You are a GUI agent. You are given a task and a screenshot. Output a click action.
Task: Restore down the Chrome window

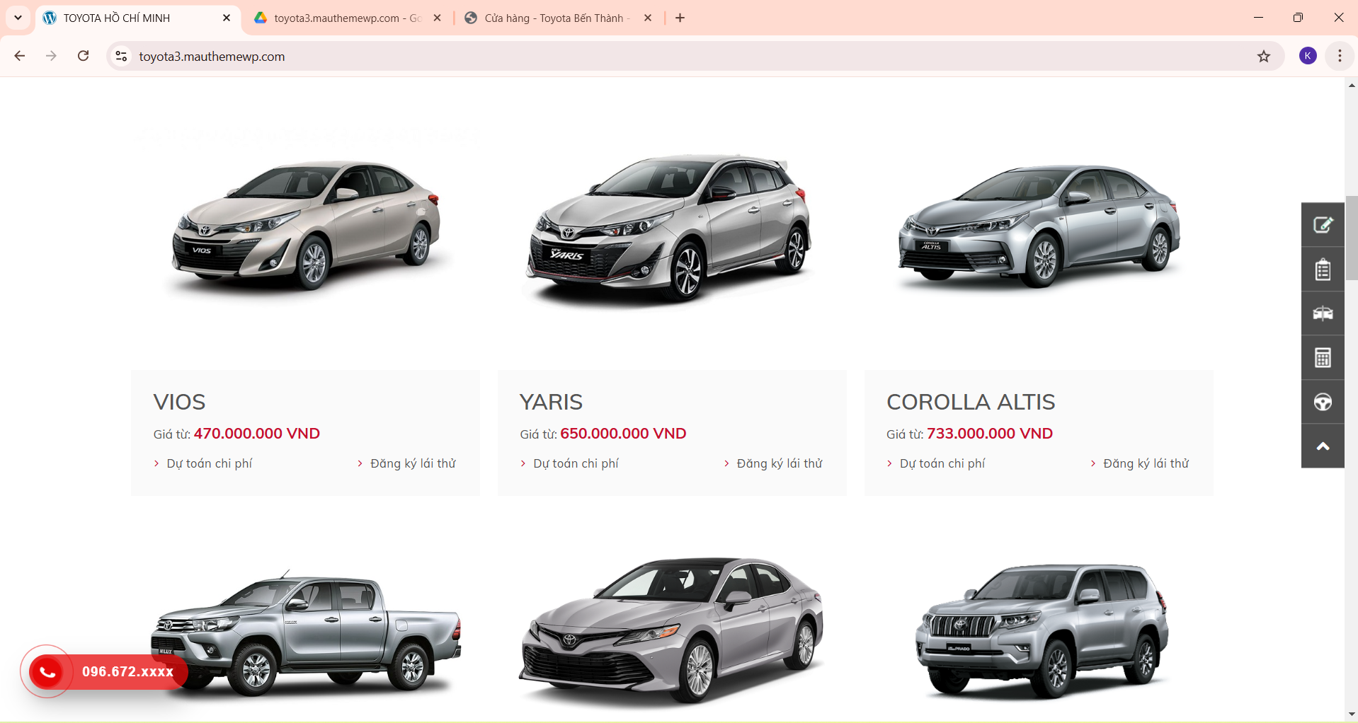1298,18
